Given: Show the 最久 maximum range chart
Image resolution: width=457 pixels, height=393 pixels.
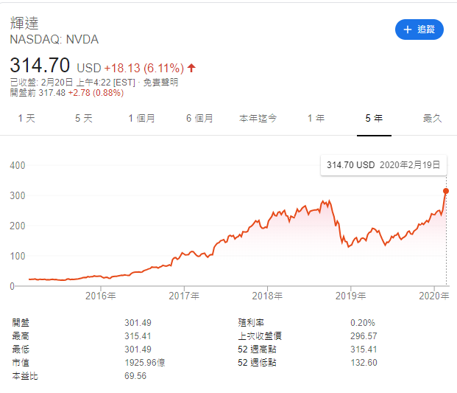Looking at the screenshot, I should 432,118.
